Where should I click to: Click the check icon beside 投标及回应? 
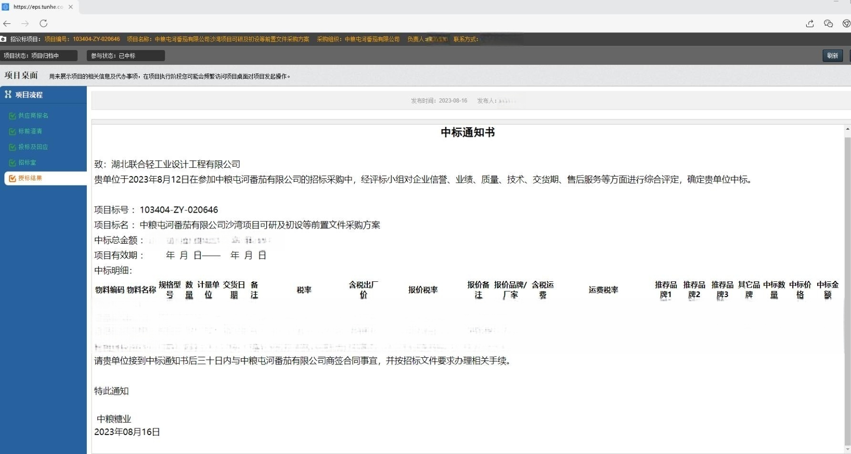coord(12,147)
